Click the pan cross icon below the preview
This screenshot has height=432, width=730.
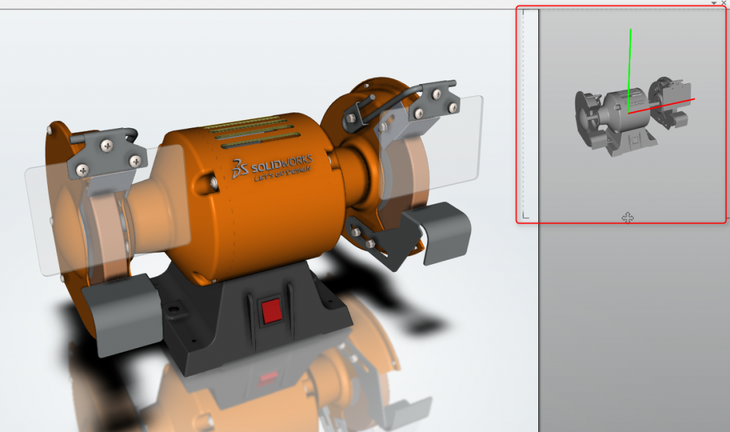(627, 217)
